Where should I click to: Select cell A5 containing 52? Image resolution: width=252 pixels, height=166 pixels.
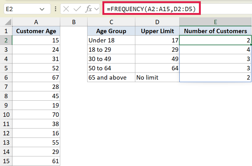(x=36, y=68)
